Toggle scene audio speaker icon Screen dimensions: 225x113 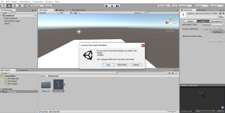tap(71, 13)
